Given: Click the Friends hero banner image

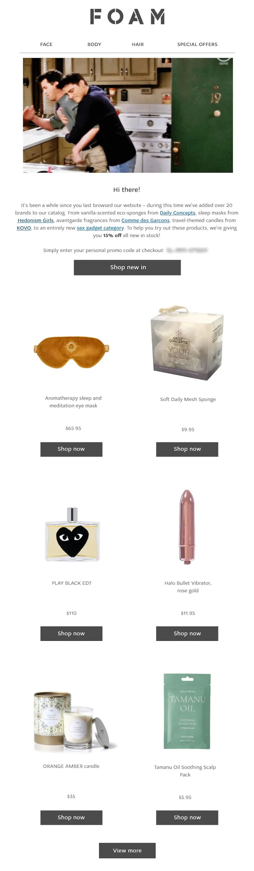Looking at the screenshot, I should click(x=128, y=115).
